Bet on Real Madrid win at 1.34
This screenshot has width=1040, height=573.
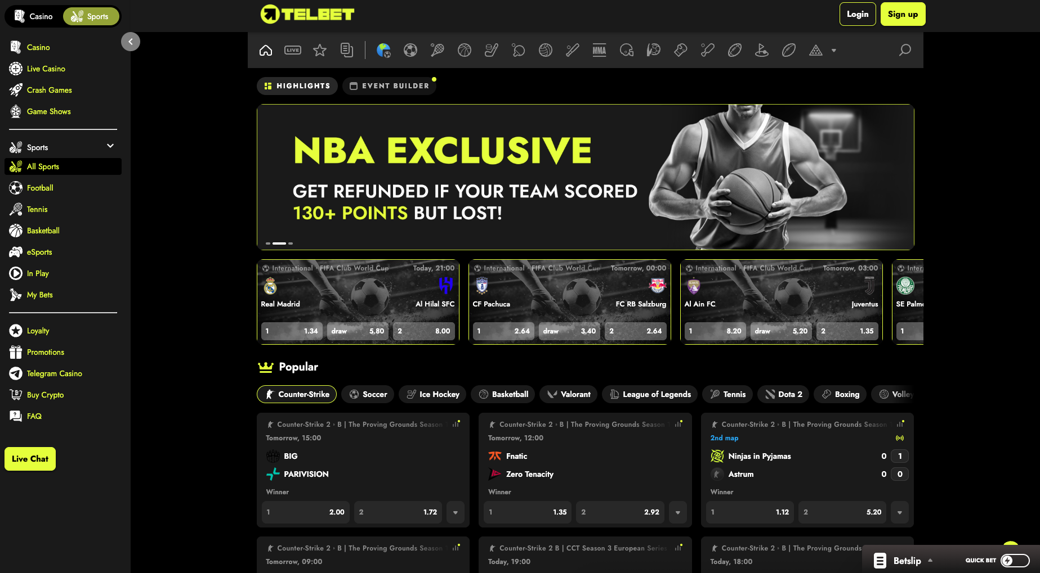pyautogui.click(x=292, y=331)
